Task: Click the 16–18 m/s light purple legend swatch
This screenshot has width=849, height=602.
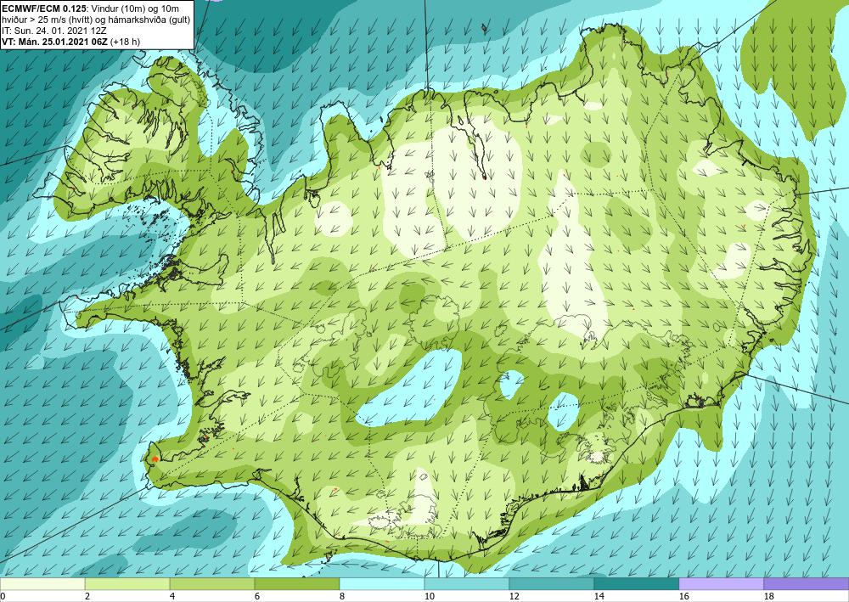Action: point(721,583)
